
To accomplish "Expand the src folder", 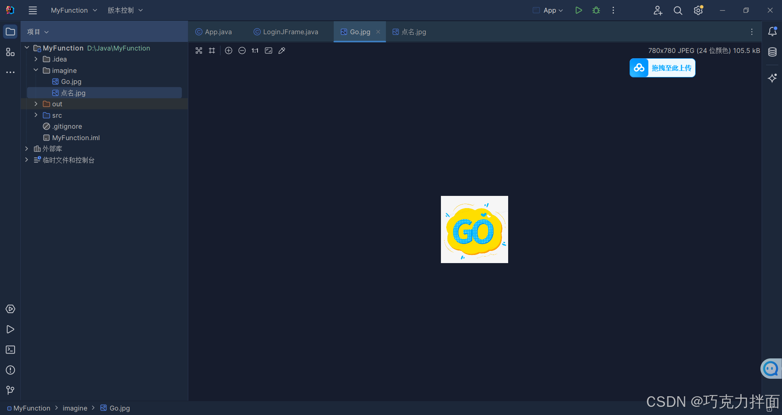I will (x=36, y=115).
